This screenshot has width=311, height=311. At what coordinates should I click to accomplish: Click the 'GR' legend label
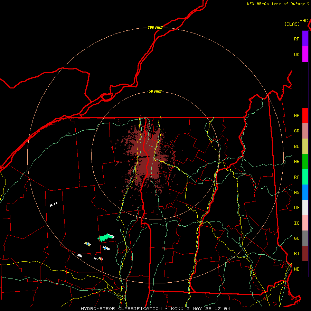pos(296,131)
